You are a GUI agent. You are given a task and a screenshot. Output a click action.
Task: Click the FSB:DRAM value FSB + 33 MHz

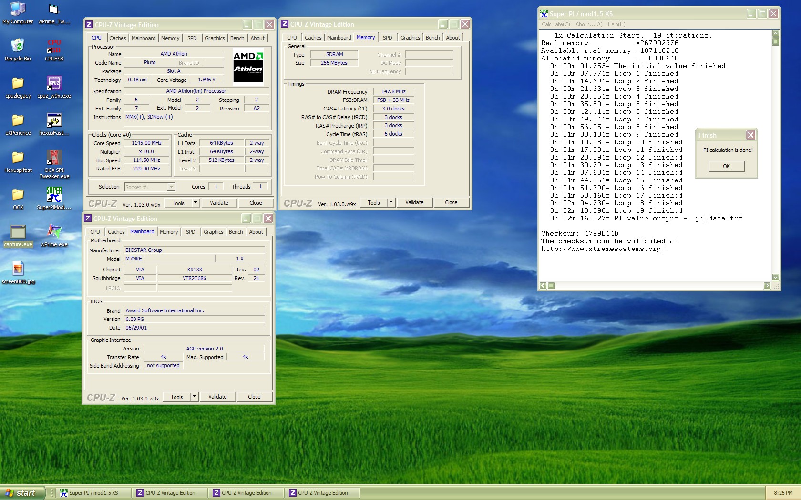pos(393,100)
